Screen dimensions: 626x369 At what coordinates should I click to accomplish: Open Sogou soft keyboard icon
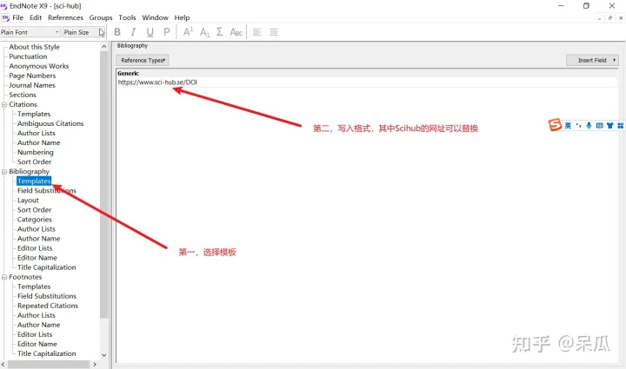tap(599, 126)
